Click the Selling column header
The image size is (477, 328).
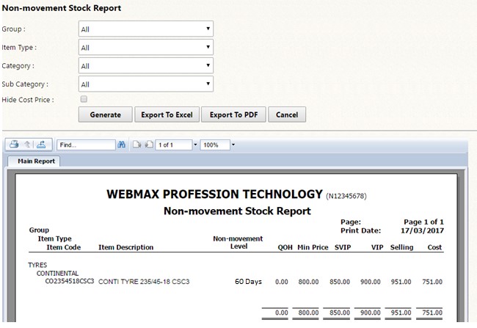pyautogui.click(x=402, y=247)
